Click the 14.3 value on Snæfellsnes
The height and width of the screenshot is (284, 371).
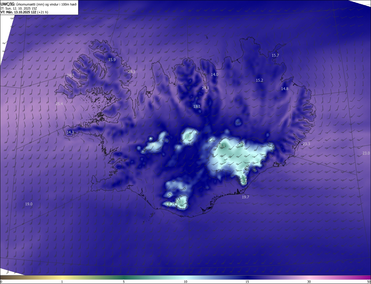coord(70,132)
